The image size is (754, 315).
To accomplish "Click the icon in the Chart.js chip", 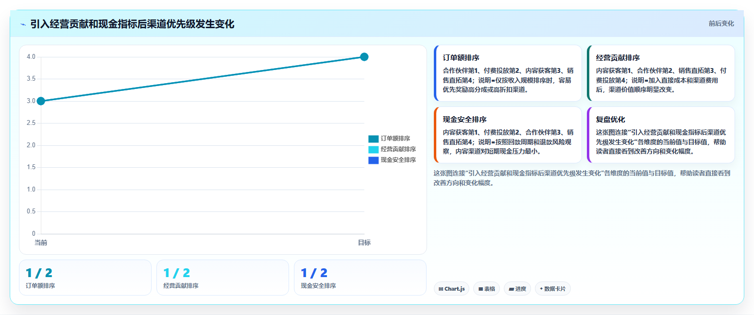I will (x=441, y=289).
